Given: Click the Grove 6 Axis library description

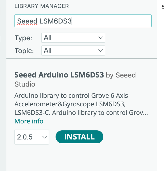Looking at the screenshot, I should pyautogui.click(x=81, y=104).
